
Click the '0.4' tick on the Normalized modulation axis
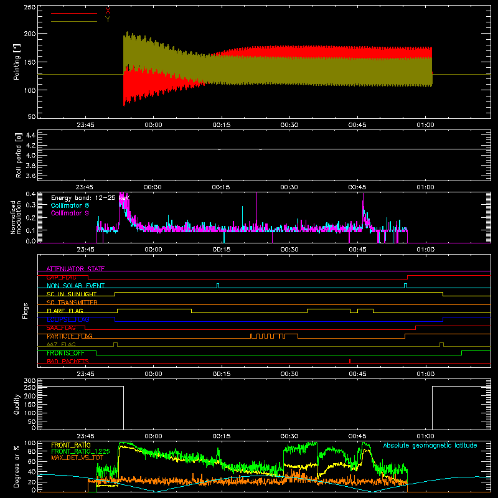[x=31, y=194]
